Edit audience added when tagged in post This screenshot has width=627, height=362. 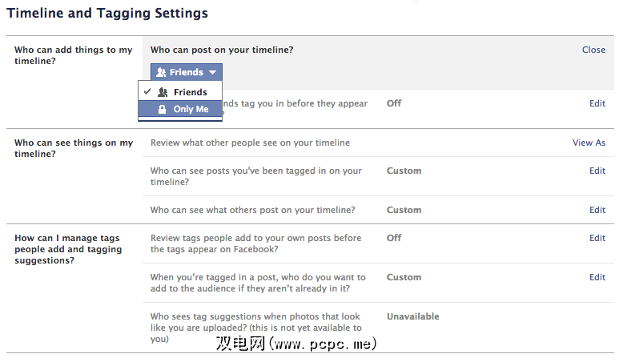click(x=597, y=277)
